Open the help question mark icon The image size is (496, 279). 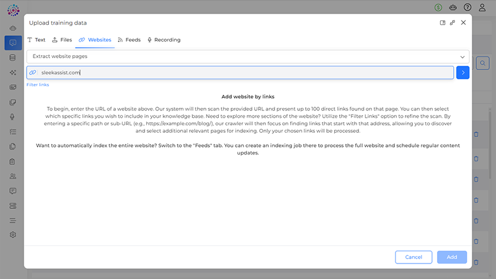(467, 7)
